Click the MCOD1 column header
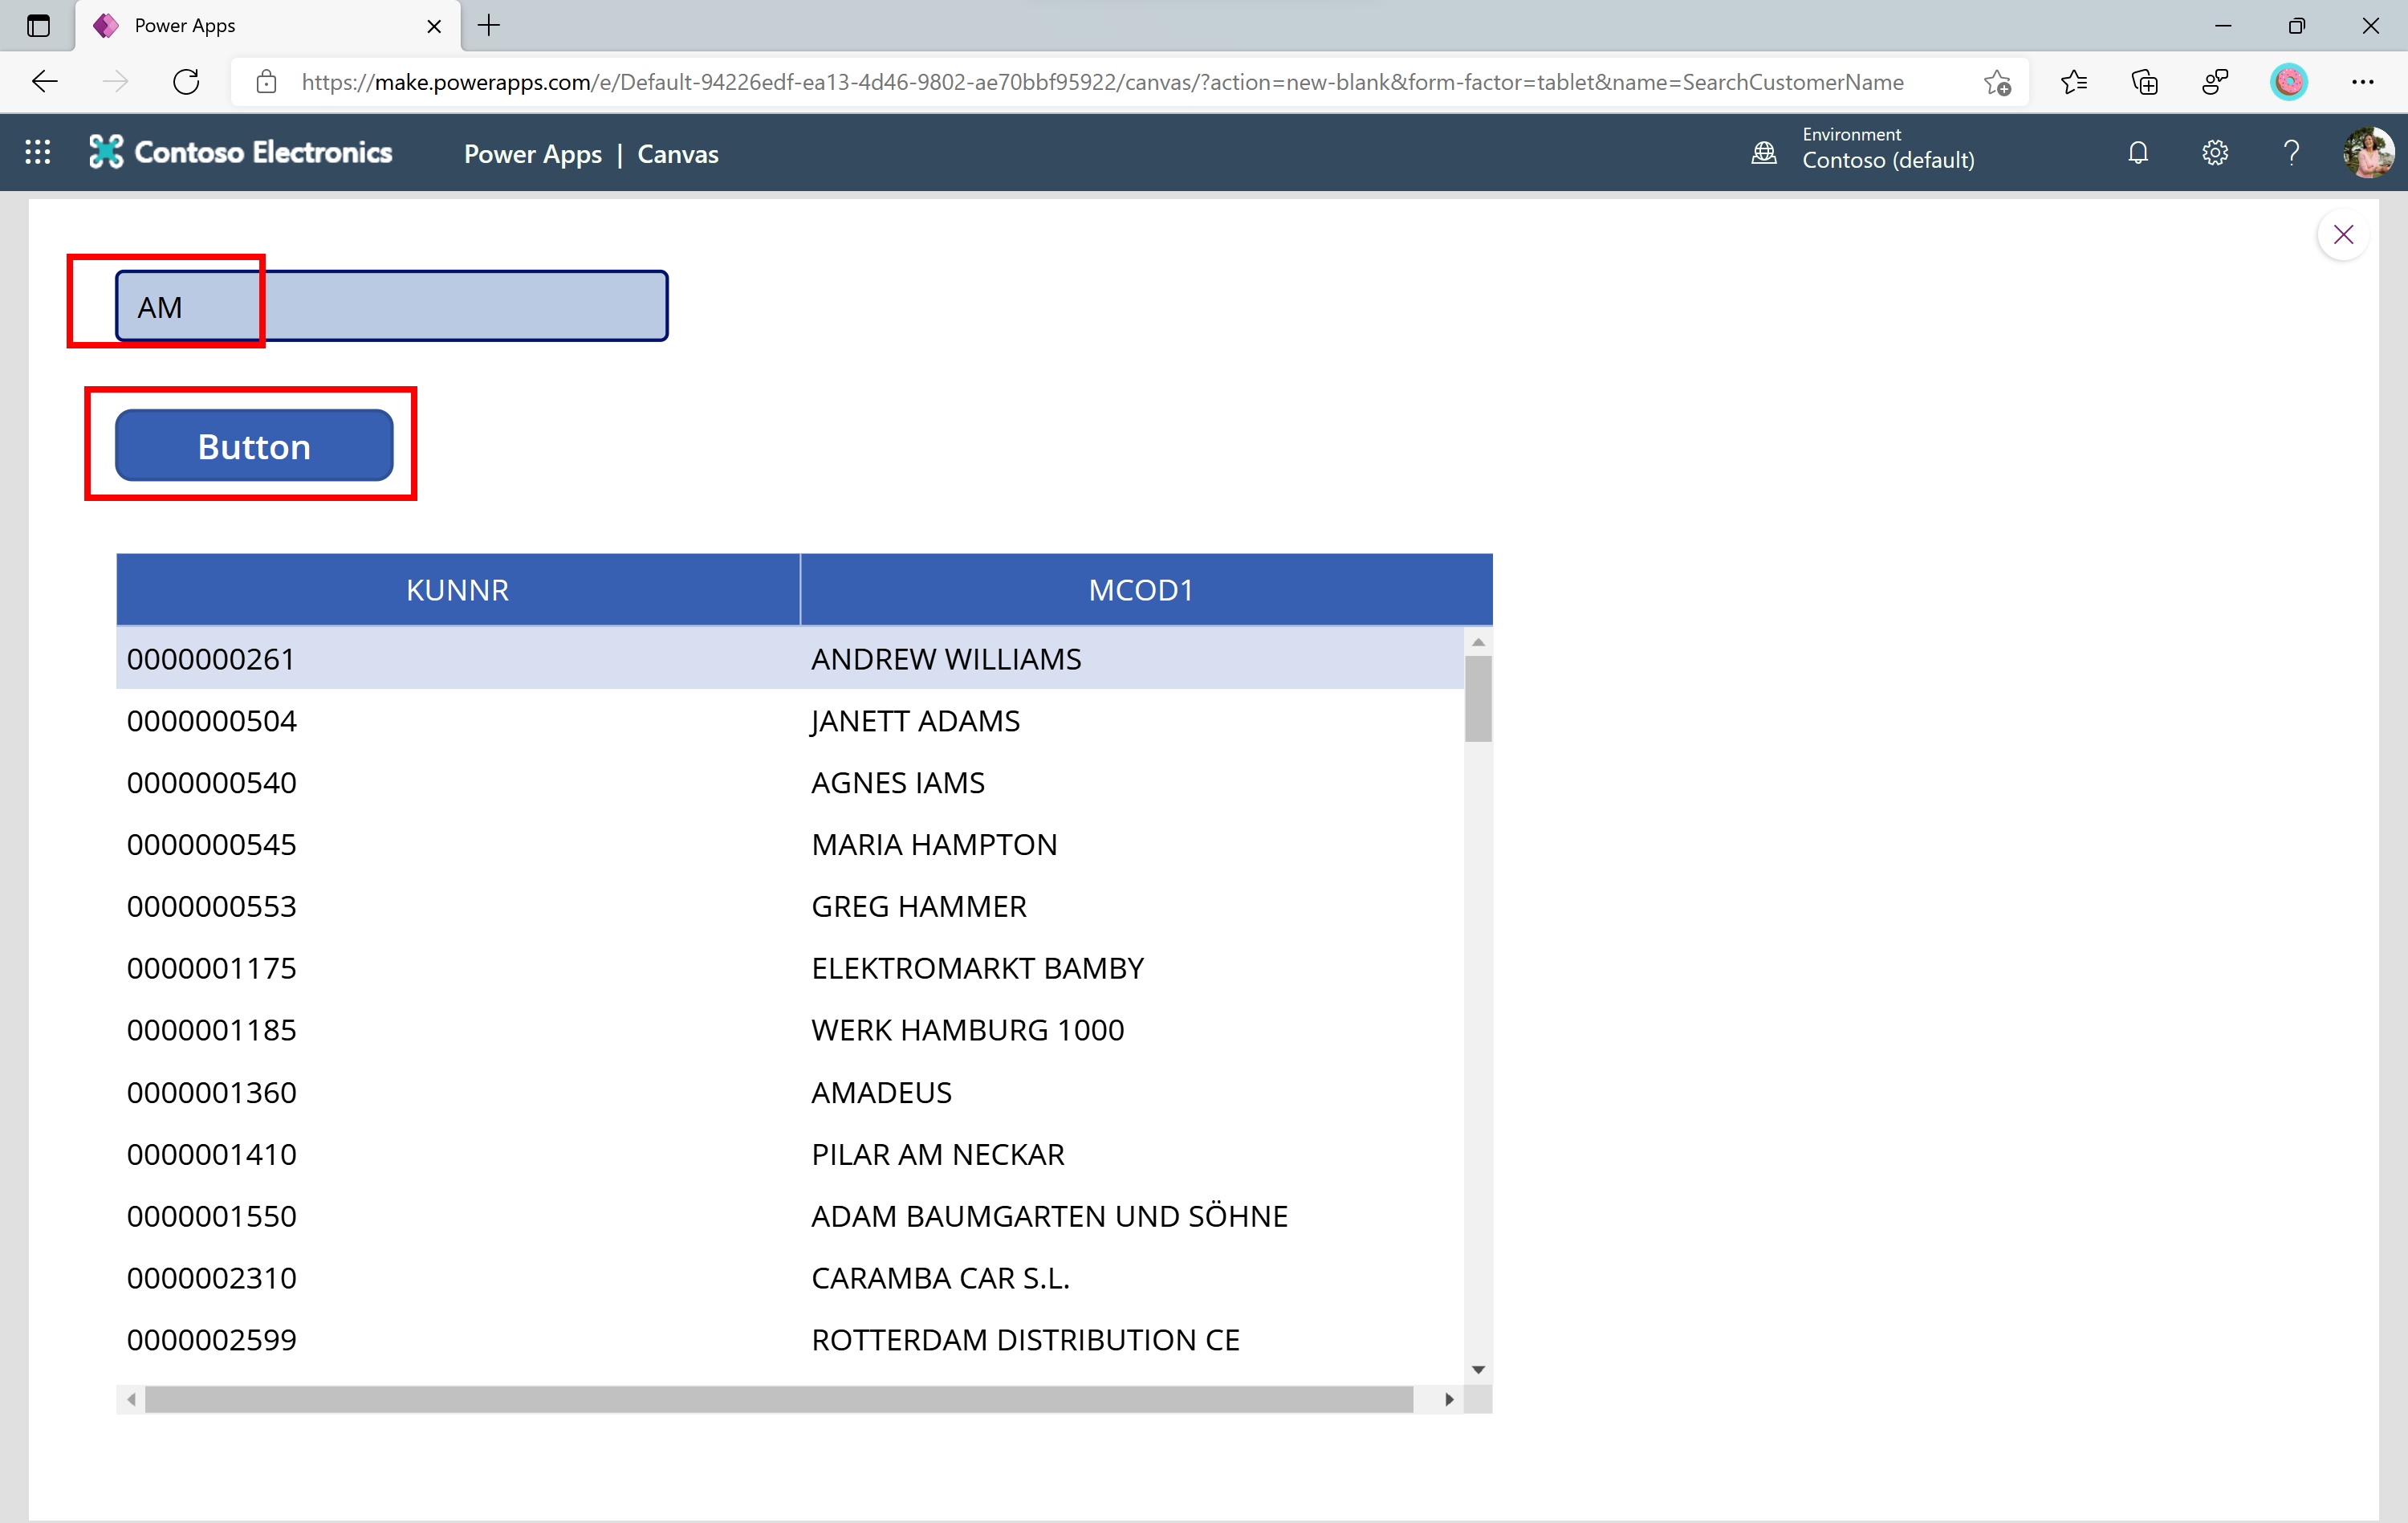 click(x=1140, y=590)
